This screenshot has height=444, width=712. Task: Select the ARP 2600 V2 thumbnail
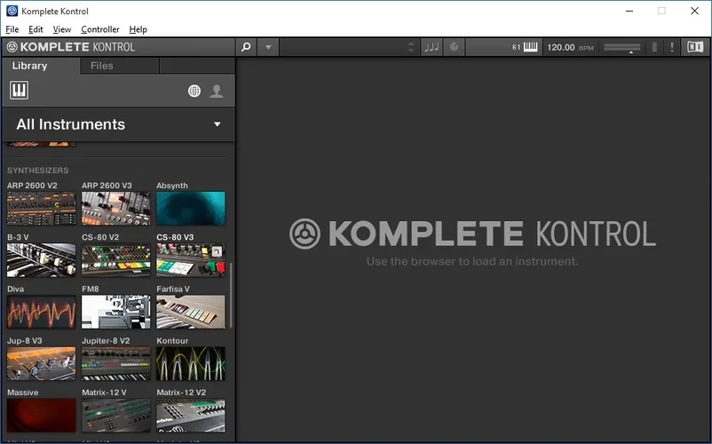tap(42, 208)
